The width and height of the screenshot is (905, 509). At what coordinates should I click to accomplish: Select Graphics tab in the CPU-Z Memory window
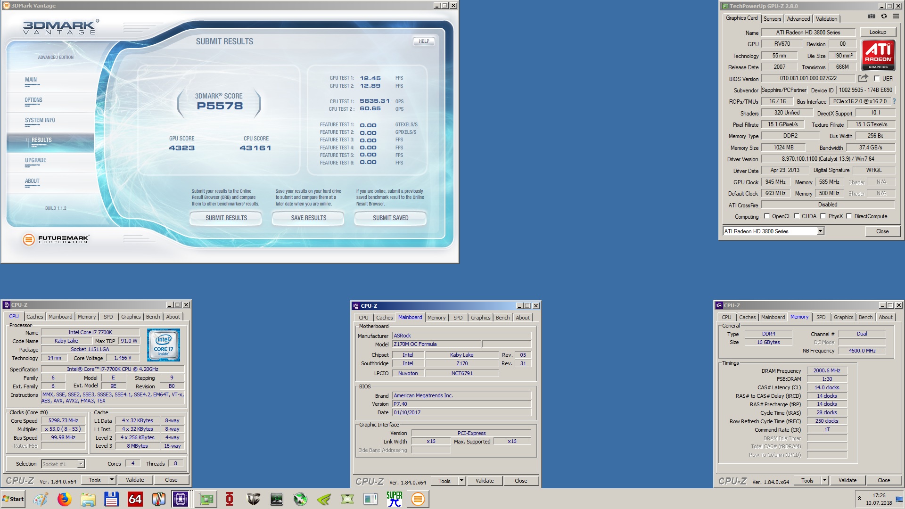click(843, 317)
